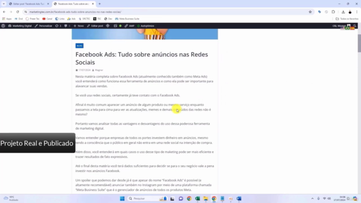Open the Preer Tec bookmark
This screenshot has width=361, height=203.
[x=33, y=19]
